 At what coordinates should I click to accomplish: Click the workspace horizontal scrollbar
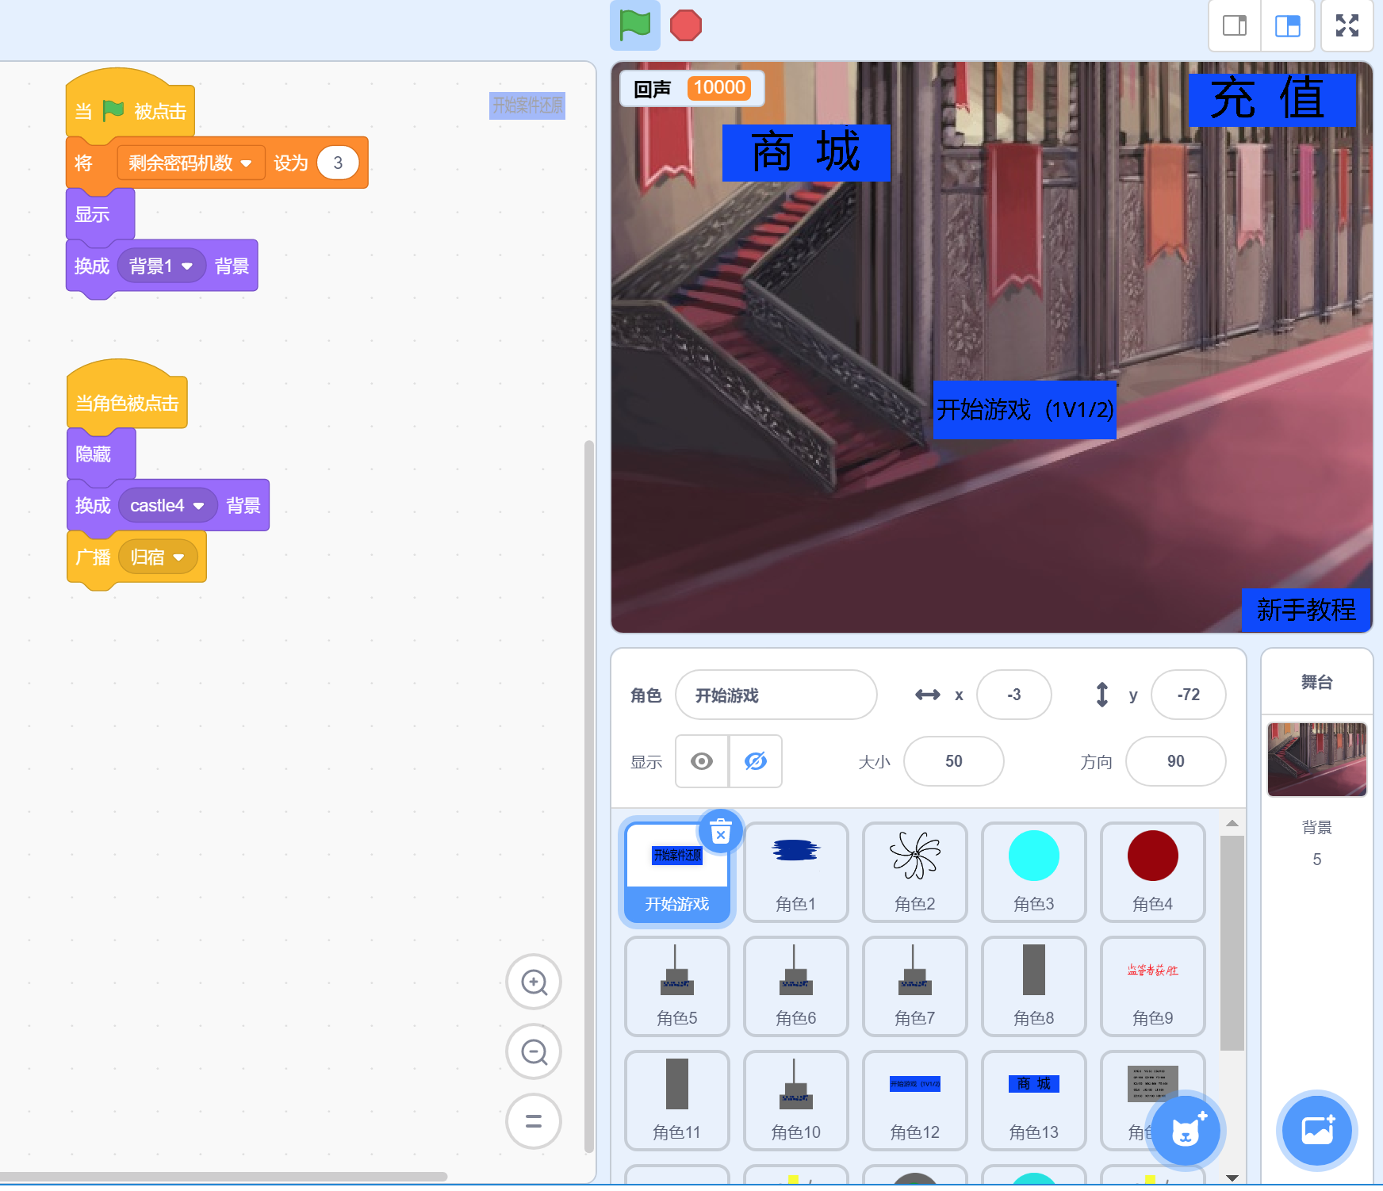pos(224,1176)
